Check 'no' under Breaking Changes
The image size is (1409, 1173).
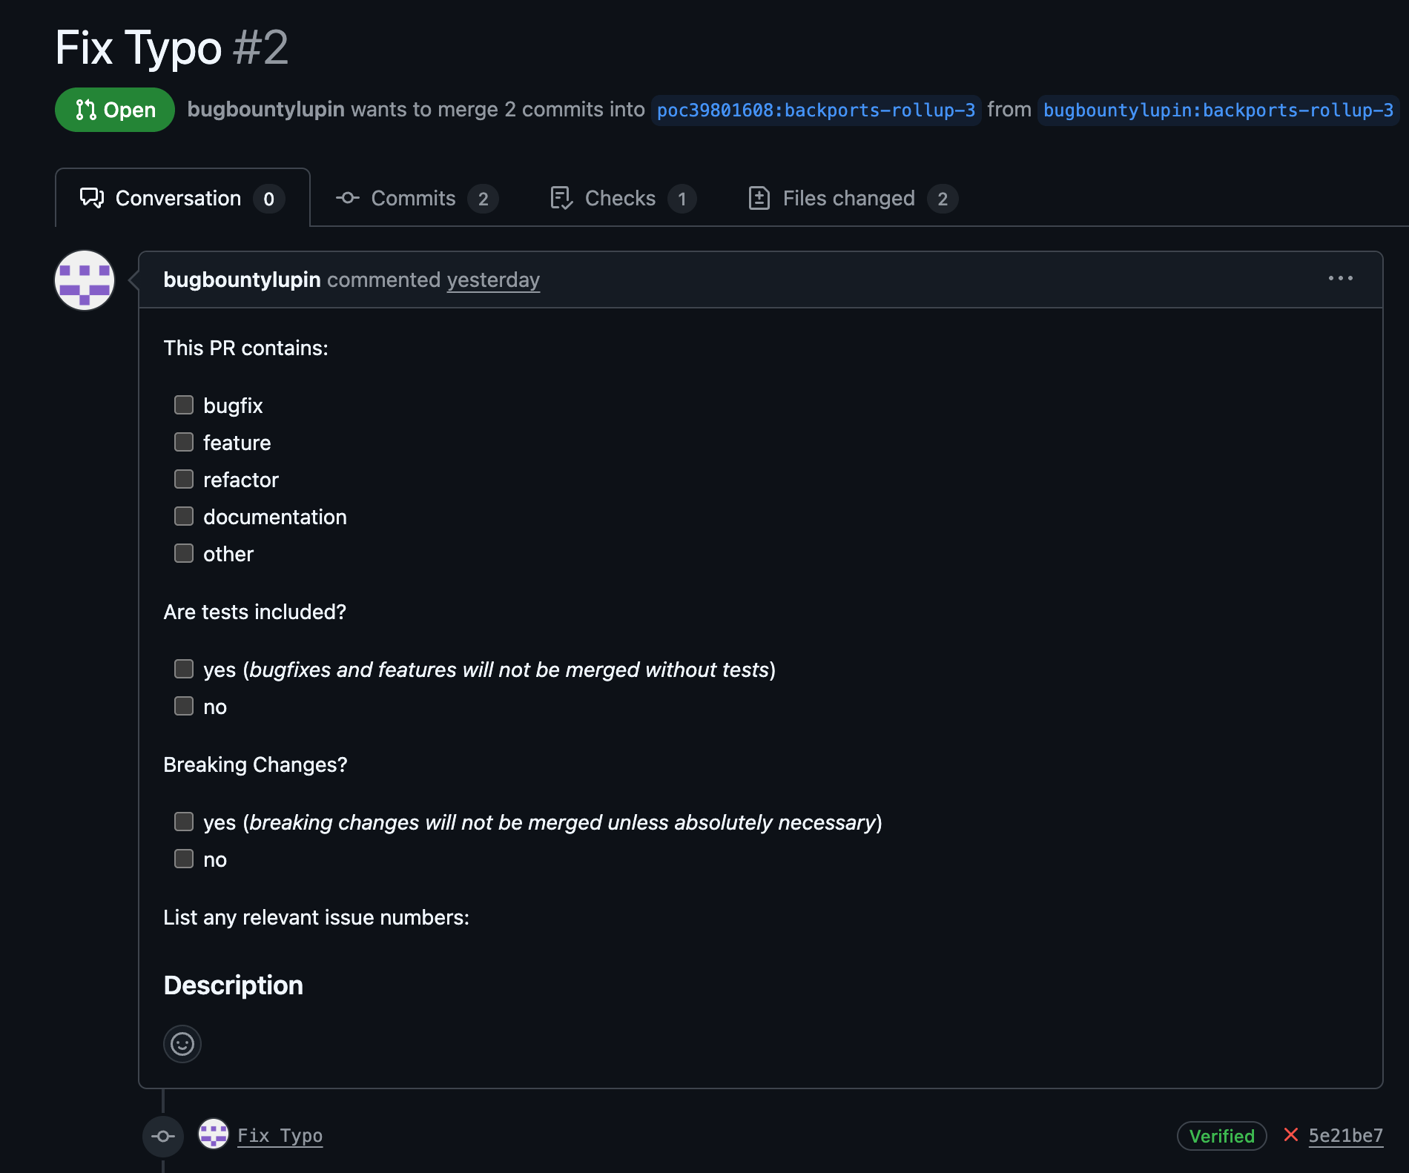(184, 859)
